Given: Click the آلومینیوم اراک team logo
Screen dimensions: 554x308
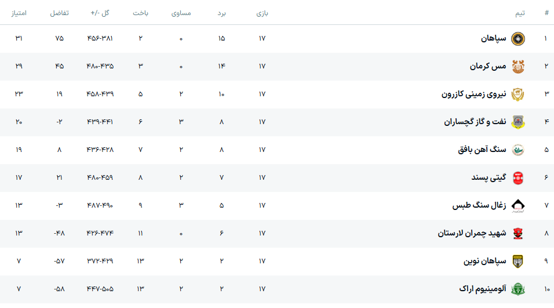Looking at the screenshot, I should 517,289.
